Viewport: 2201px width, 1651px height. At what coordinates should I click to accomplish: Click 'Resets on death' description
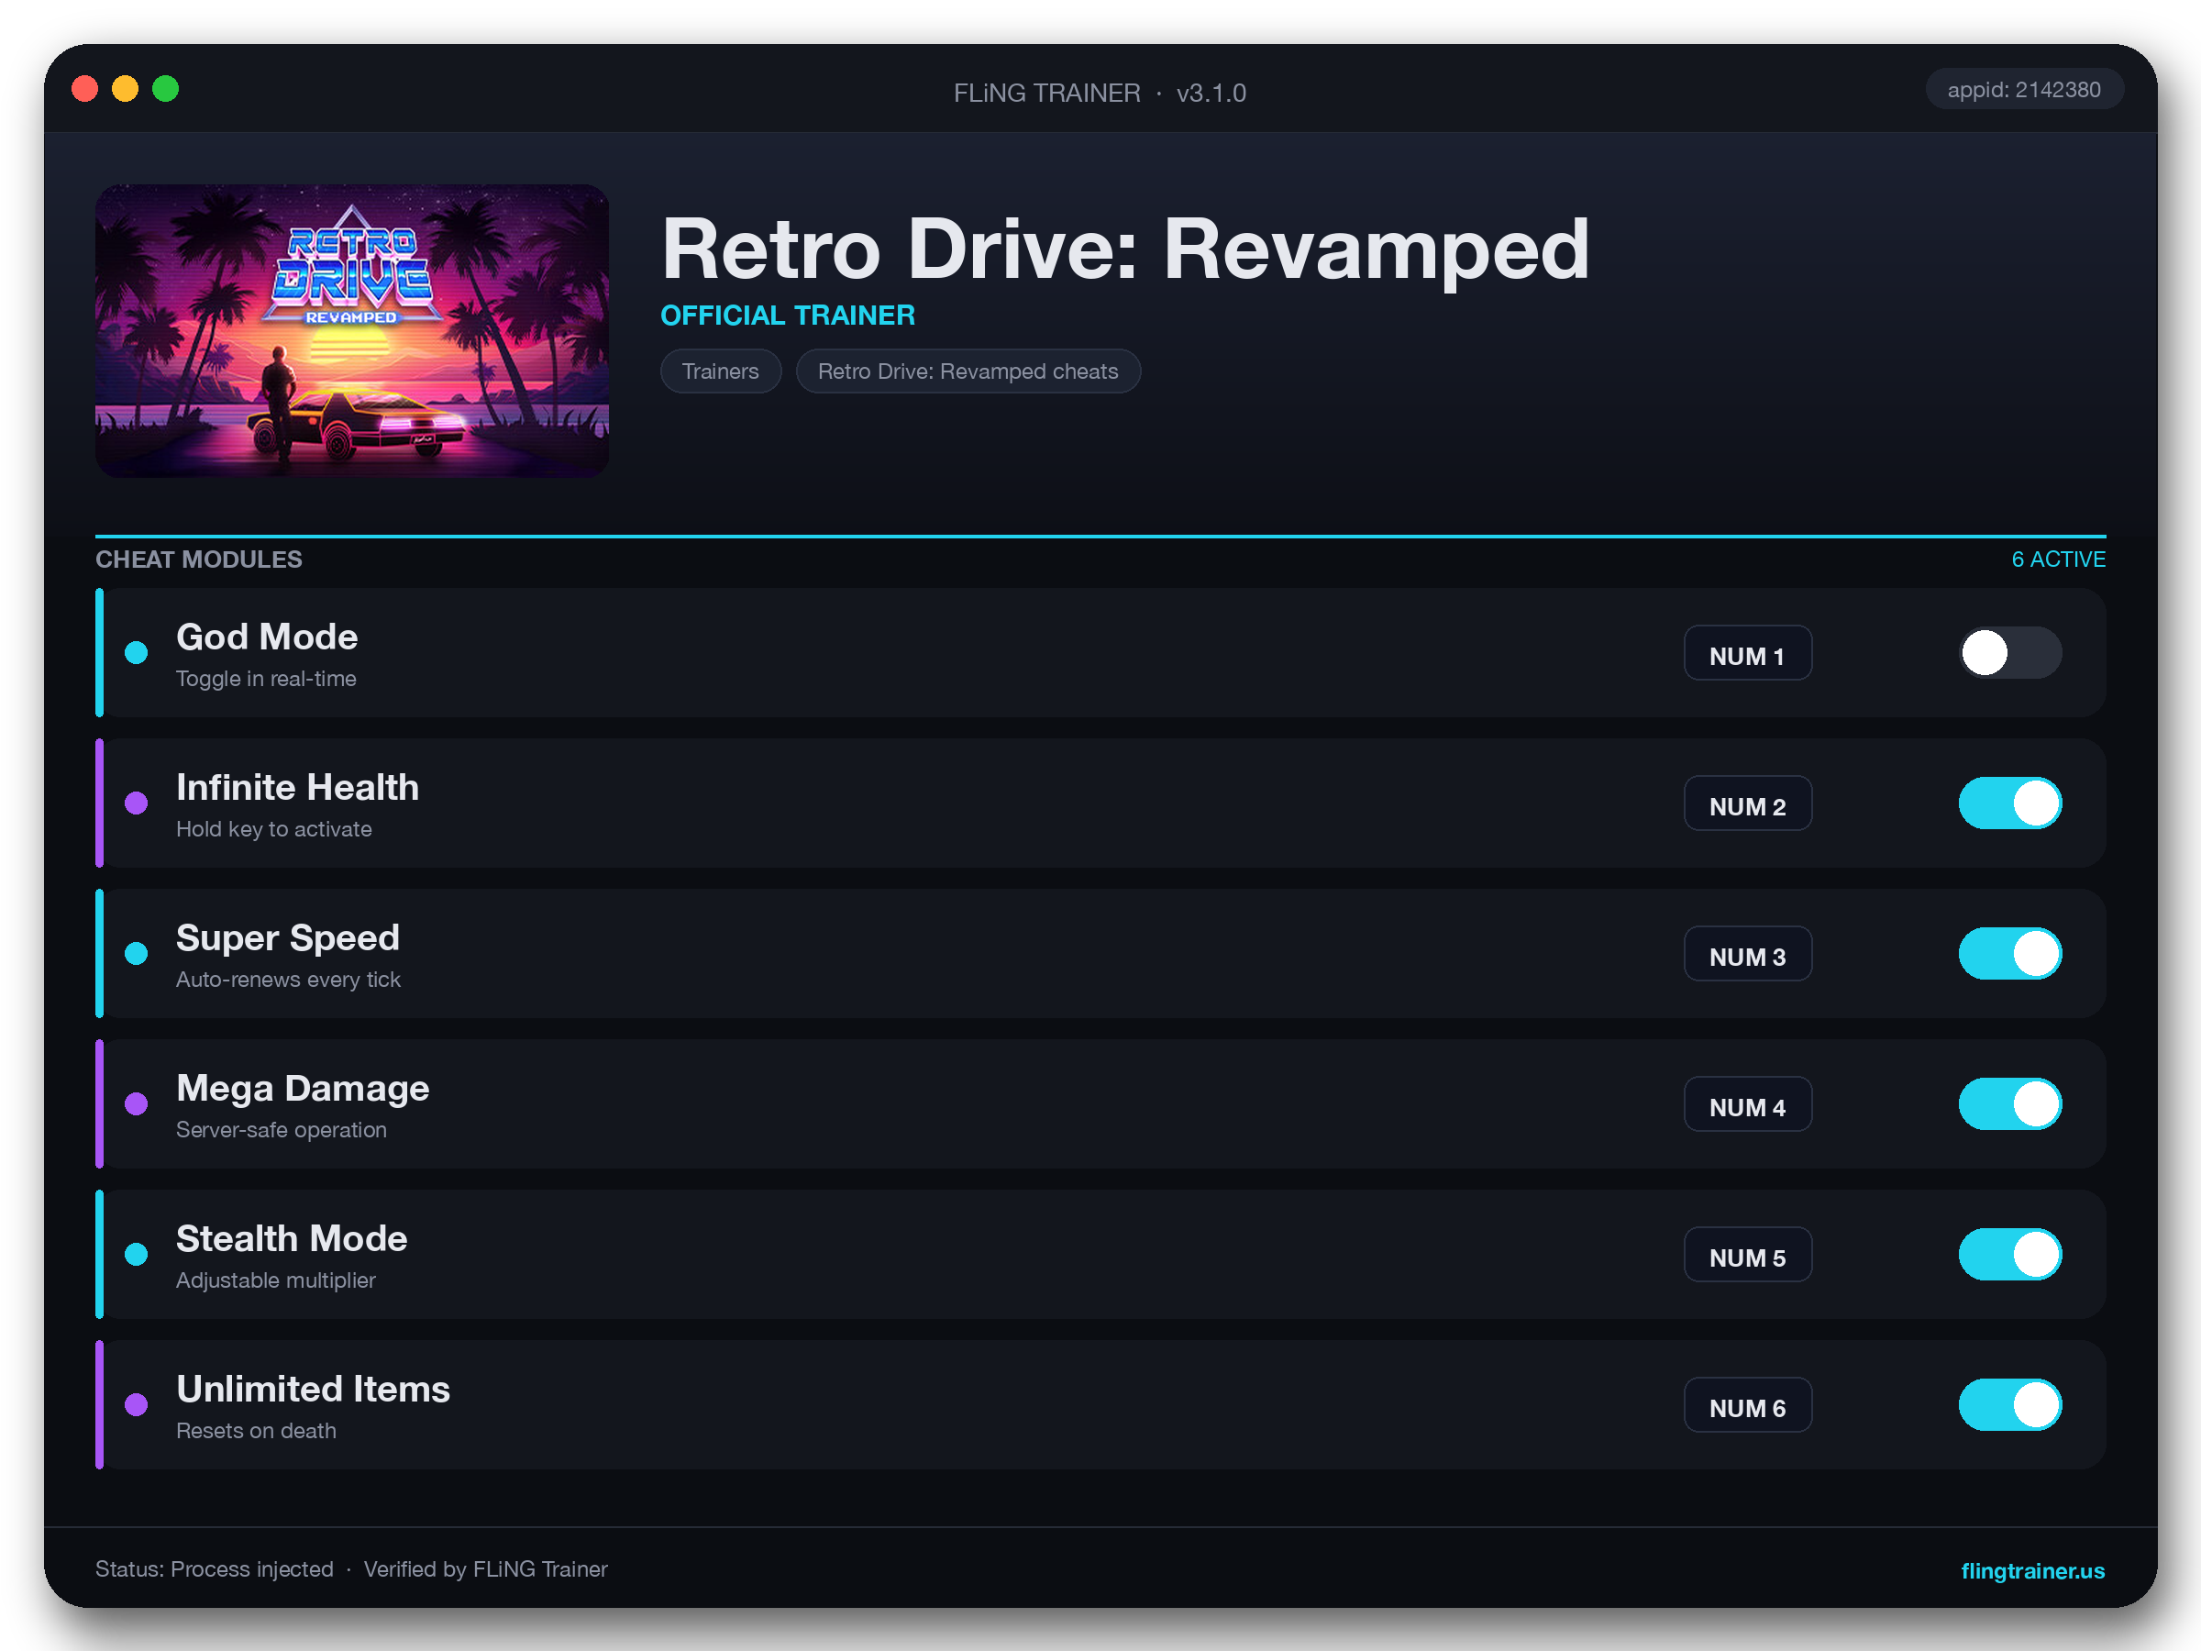pos(256,1430)
